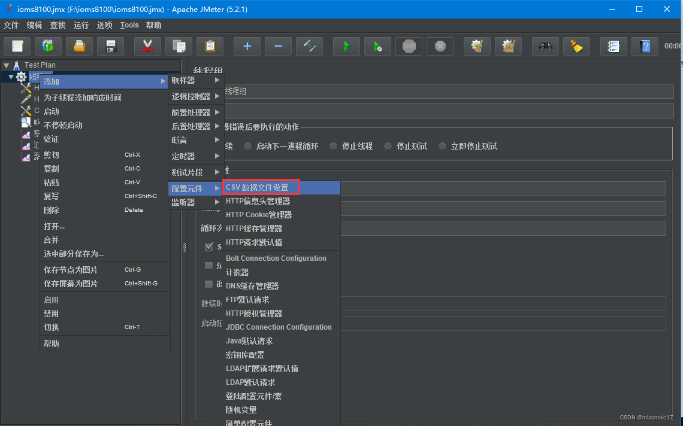The image size is (683, 426).
Task: Expand the 定时器 submenu
Action: 196,156
